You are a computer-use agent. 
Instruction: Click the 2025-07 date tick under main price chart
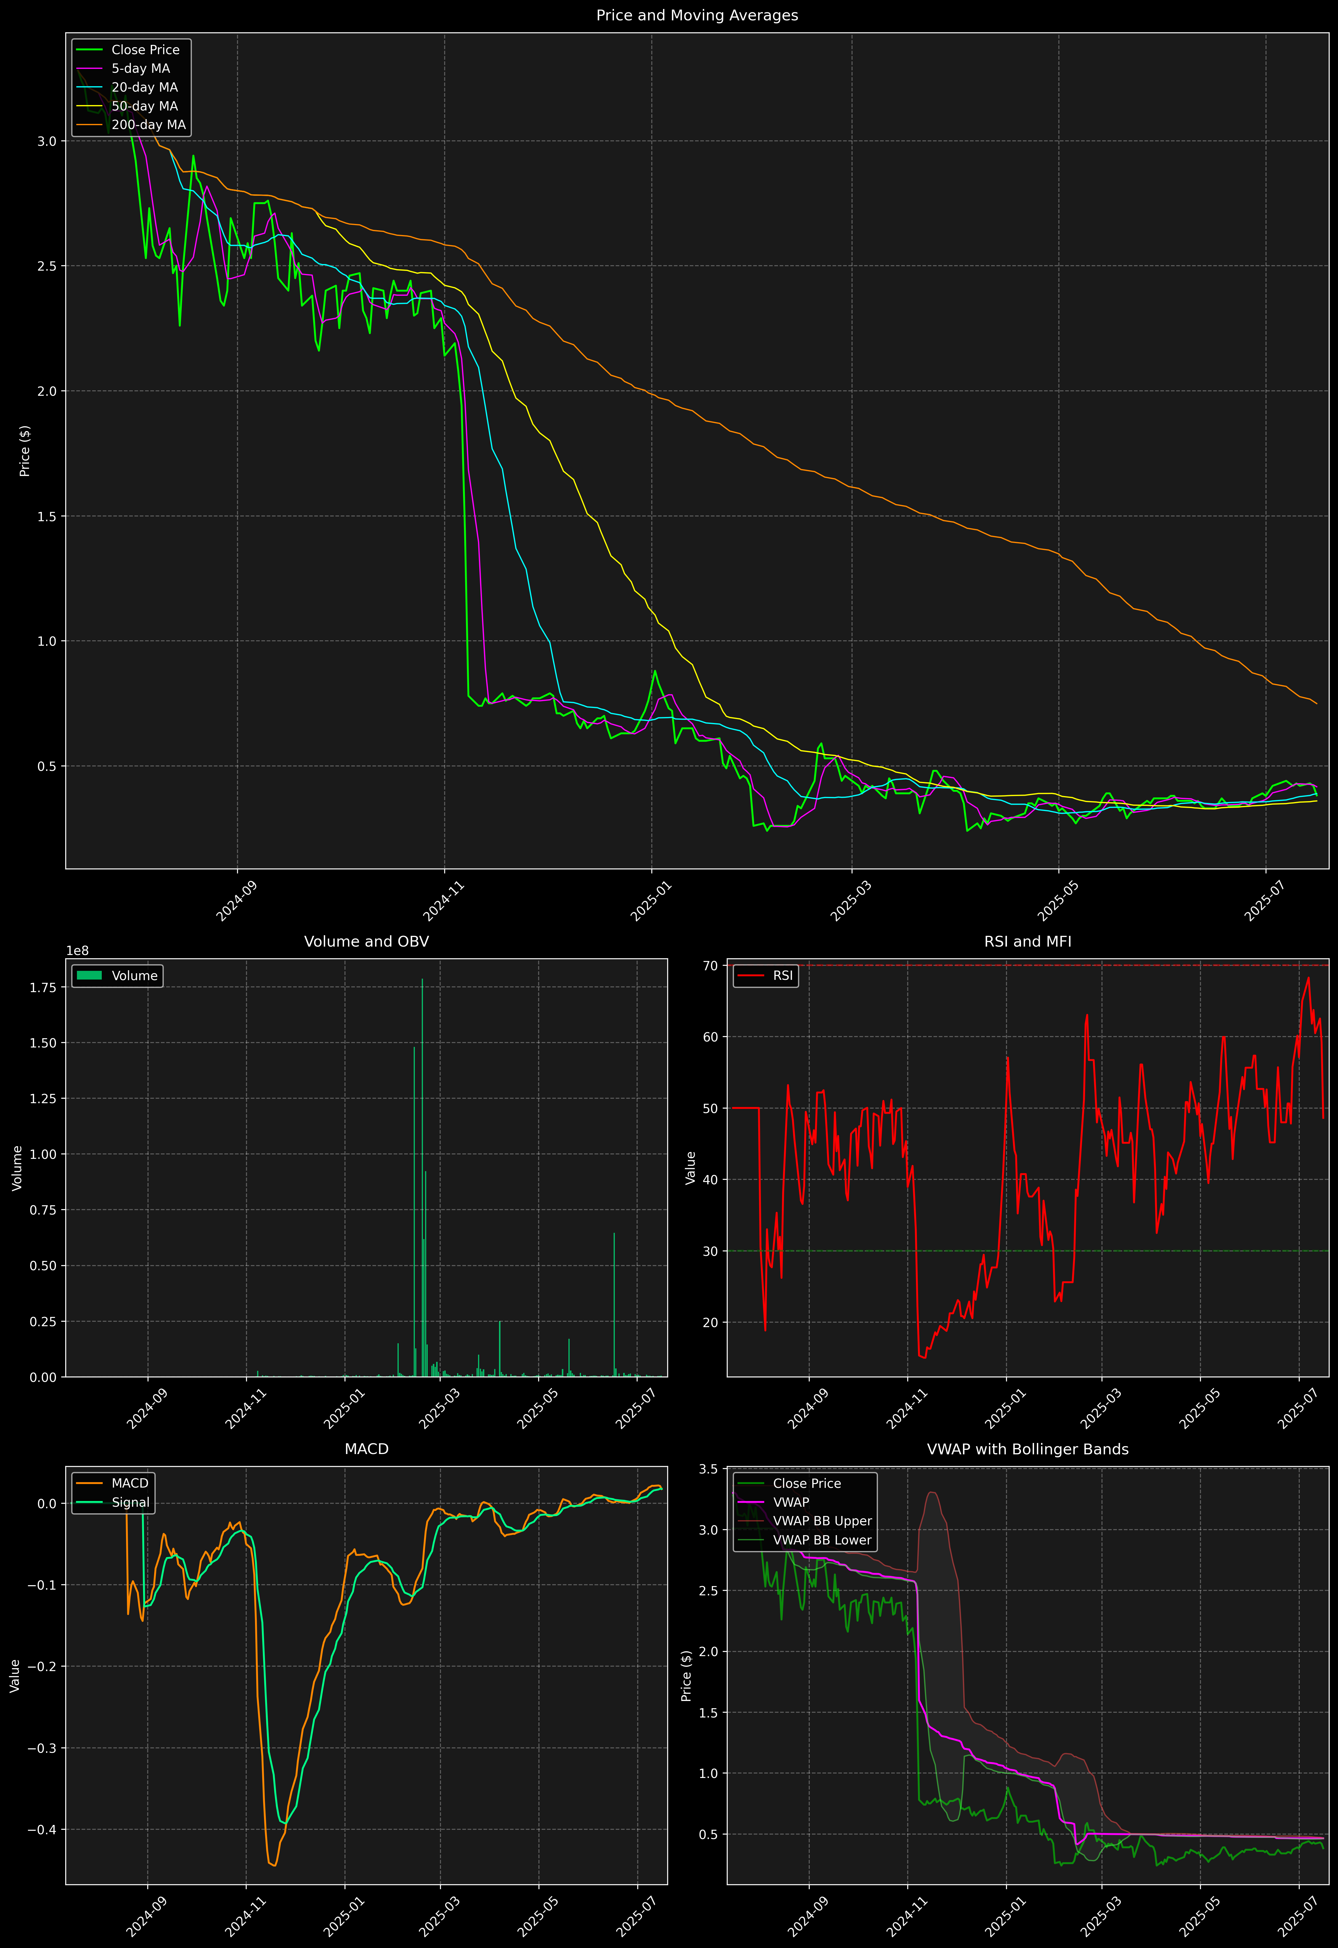pyautogui.click(x=1264, y=901)
